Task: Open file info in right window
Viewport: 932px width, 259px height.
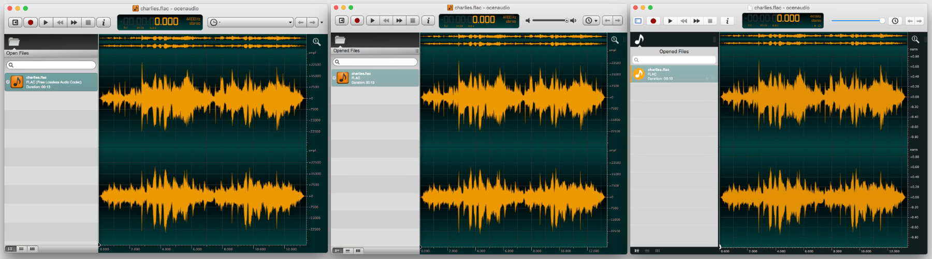Action: [x=727, y=21]
